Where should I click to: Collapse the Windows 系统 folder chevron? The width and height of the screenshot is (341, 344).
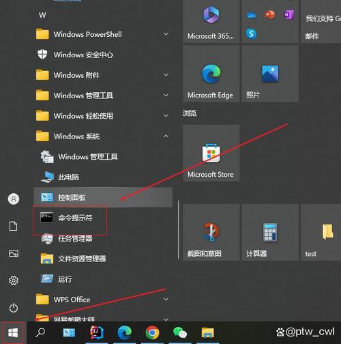(166, 136)
